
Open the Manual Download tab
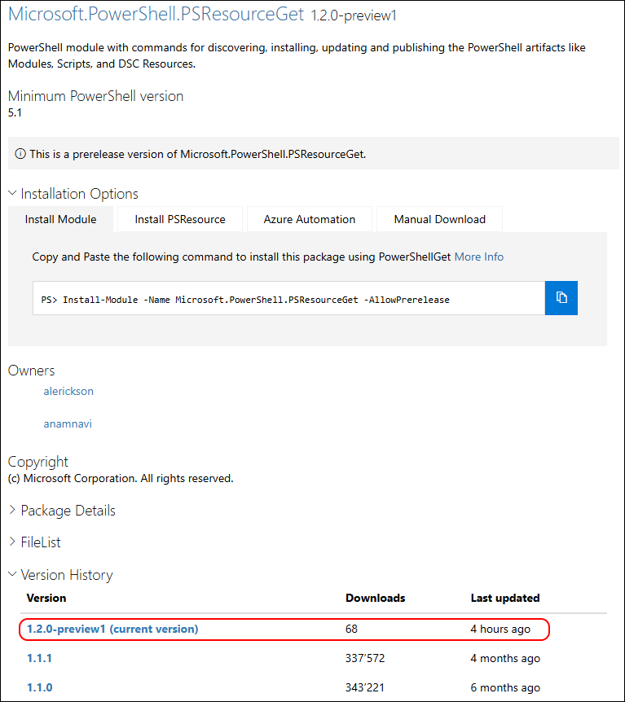pyautogui.click(x=439, y=219)
